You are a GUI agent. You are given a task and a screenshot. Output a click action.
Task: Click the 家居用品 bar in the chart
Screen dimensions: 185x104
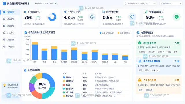point(74,53)
